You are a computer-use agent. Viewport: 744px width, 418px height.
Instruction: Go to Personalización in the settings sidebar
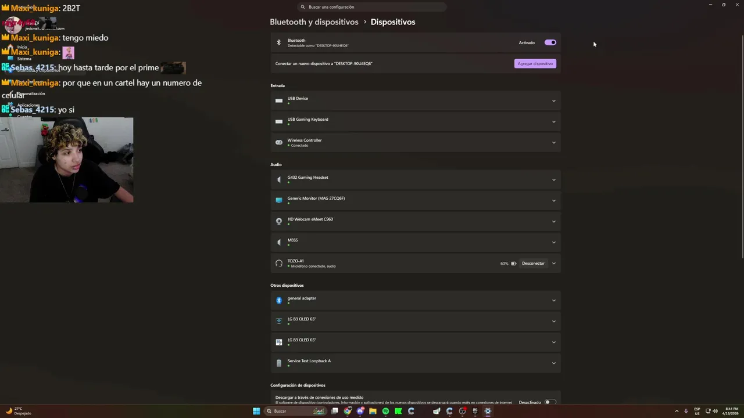point(31,93)
